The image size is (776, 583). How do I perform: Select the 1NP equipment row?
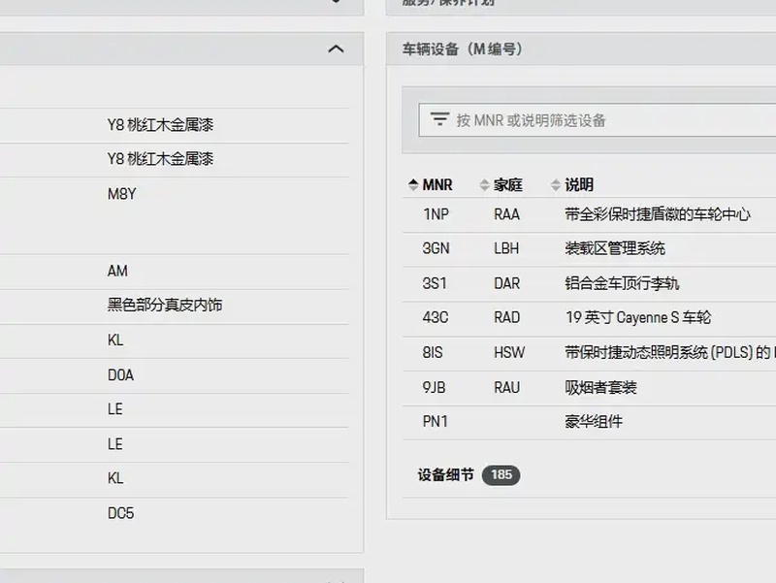[x=582, y=214]
